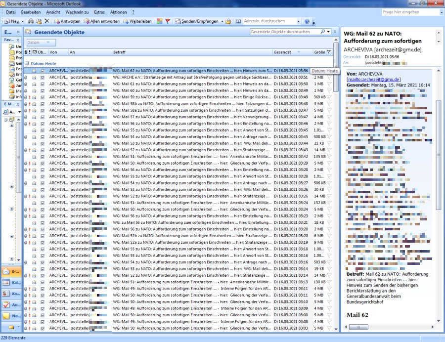This screenshot has width=445, height=342.
Task: Click magnifier icon in Gesendete Objekte search
Action: 323,32
